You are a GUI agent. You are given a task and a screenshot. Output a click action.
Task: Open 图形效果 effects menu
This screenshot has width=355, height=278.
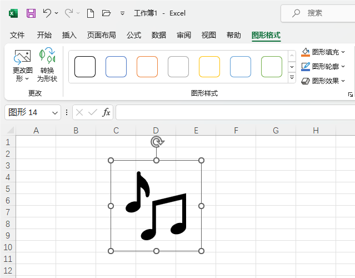coord(323,81)
